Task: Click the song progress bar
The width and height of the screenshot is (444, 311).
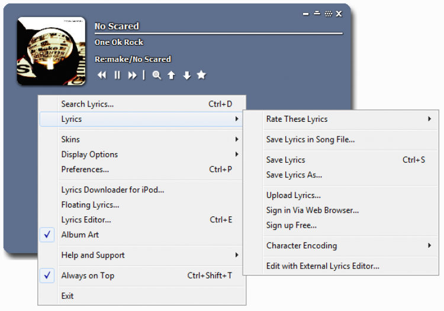Action: tap(218, 34)
